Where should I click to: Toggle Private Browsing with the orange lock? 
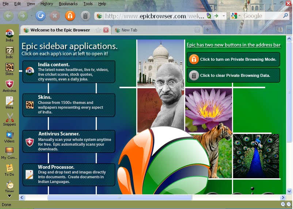tap(70, 16)
